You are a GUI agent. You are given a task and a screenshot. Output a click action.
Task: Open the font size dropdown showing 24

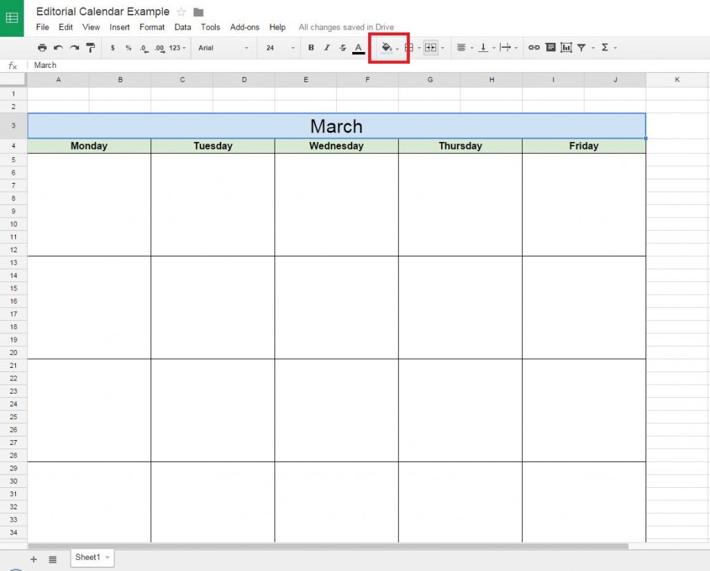pos(275,47)
